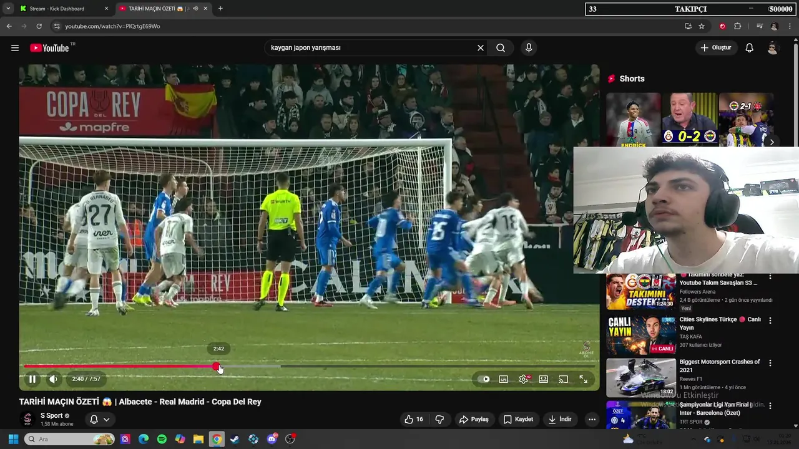Open the player settings gear

[x=524, y=379]
